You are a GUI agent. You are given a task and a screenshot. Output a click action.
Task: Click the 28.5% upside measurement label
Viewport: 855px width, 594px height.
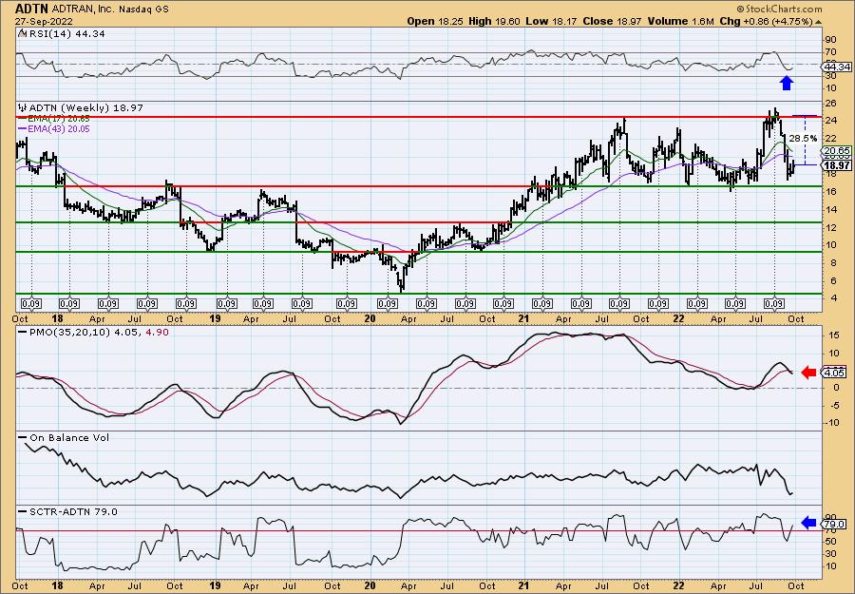coord(804,139)
